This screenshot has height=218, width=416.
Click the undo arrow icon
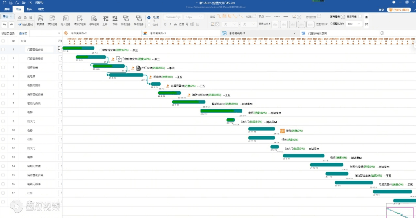pos(4,24)
